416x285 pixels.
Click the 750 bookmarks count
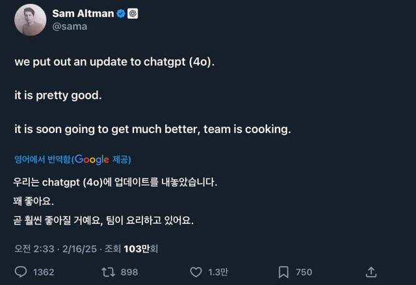304,272
